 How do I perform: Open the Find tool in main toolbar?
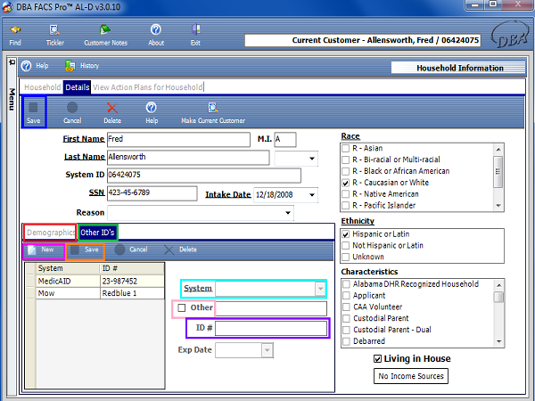coord(15,36)
